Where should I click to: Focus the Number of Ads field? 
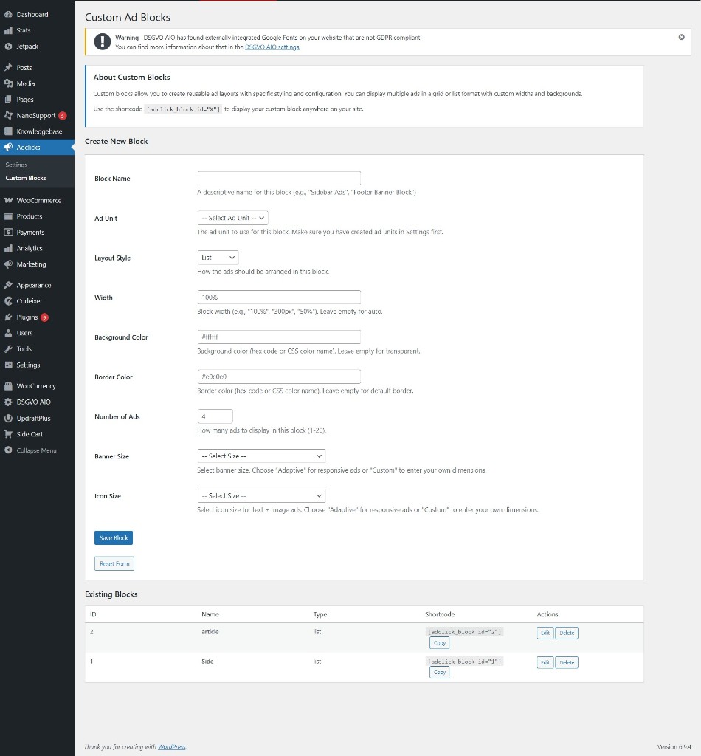pyautogui.click(x=215, y=416)
